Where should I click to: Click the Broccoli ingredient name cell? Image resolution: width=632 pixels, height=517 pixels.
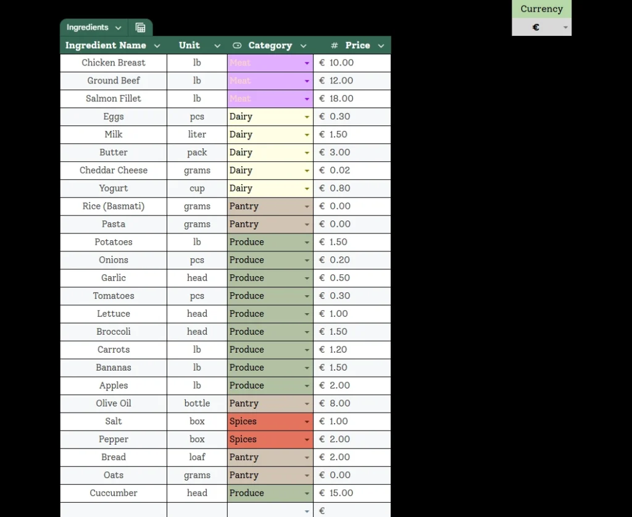coord(114,332)
